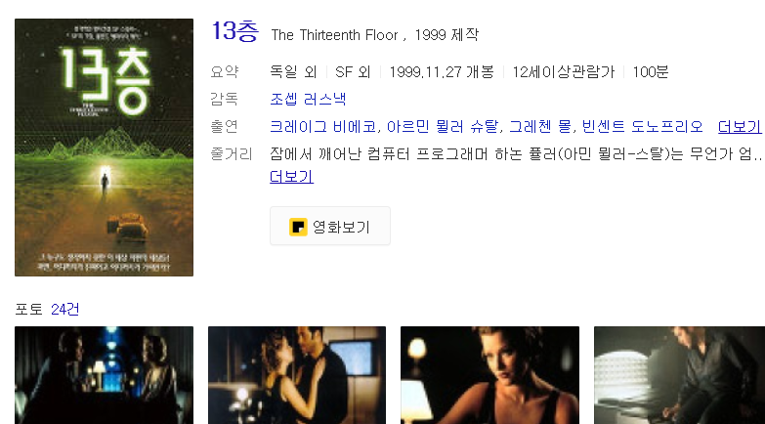765x424 pixels.
Task: Click the 포토 section heading
Action: pos(28,310)
